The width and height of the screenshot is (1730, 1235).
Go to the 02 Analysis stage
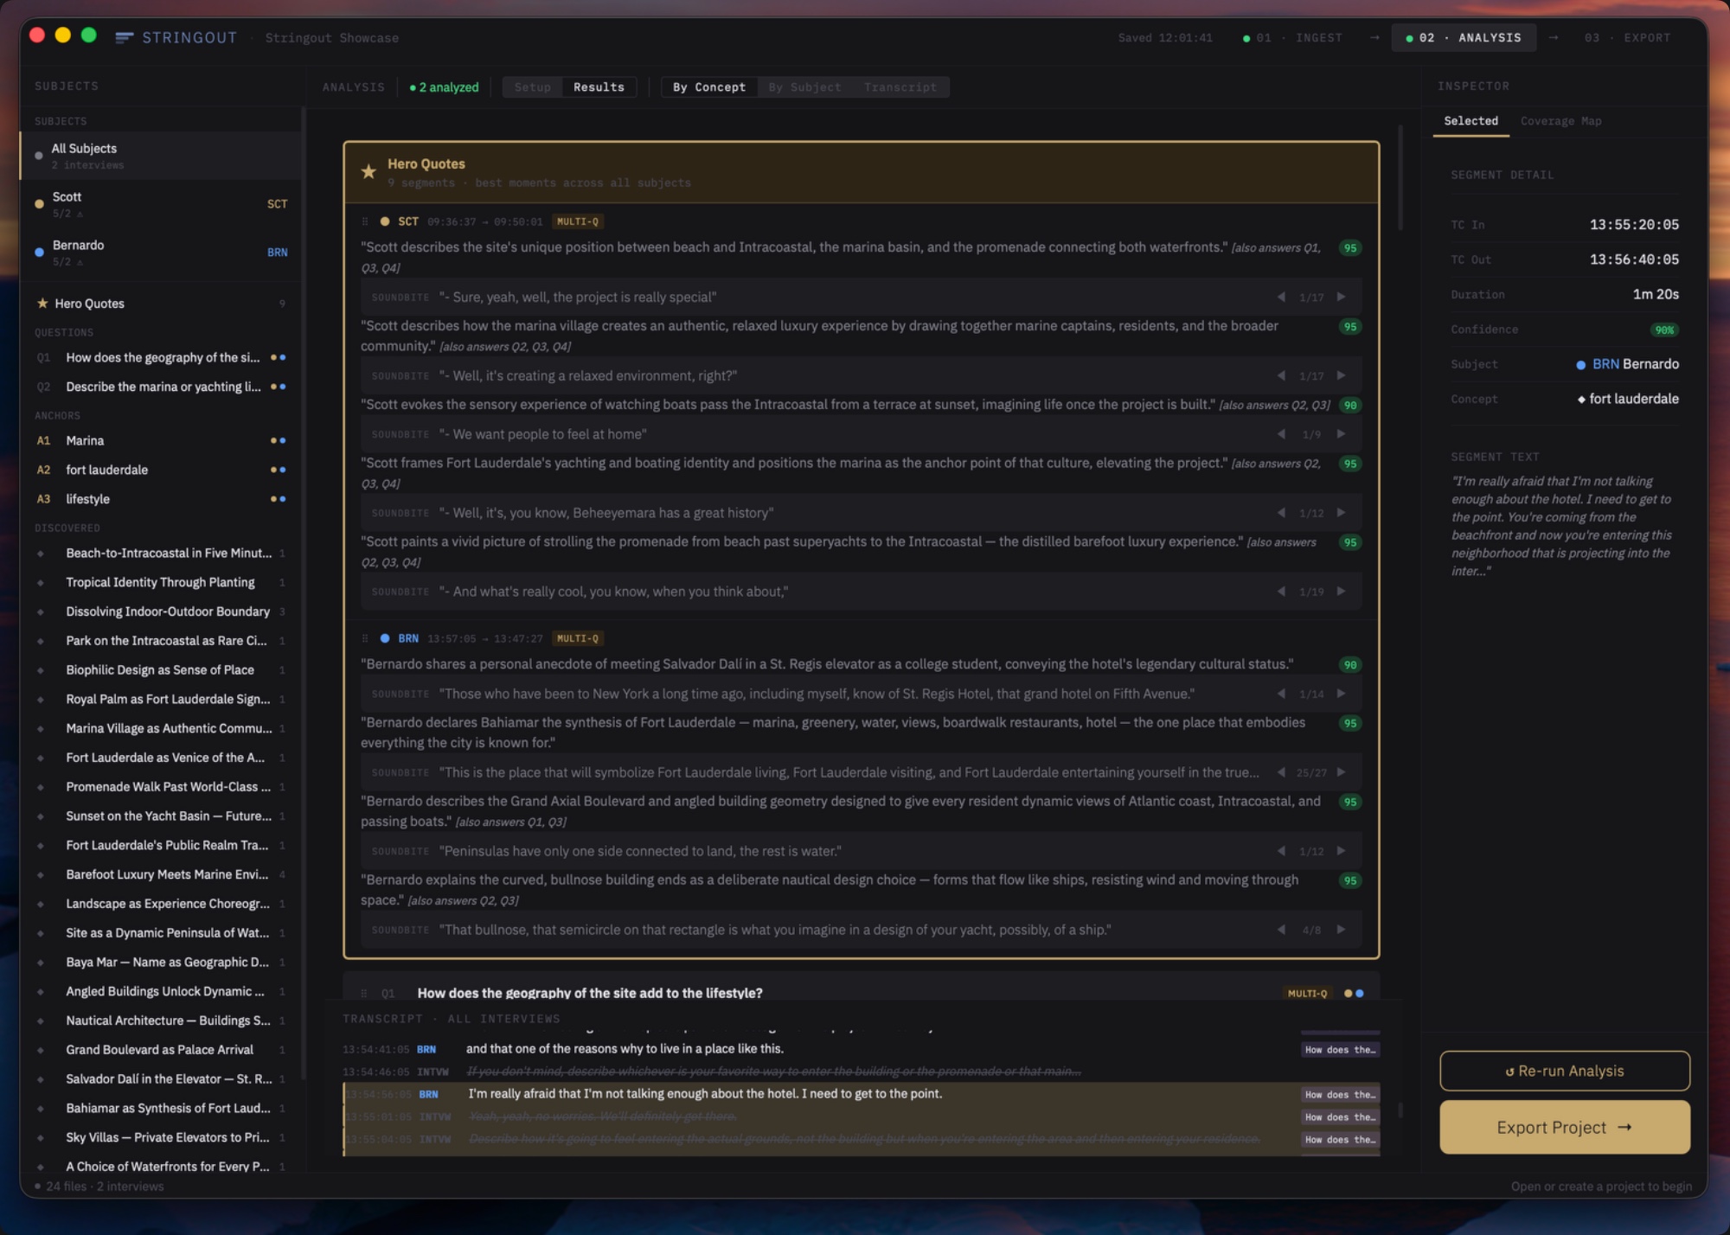pyautogui.click(x=1464, y=38)
